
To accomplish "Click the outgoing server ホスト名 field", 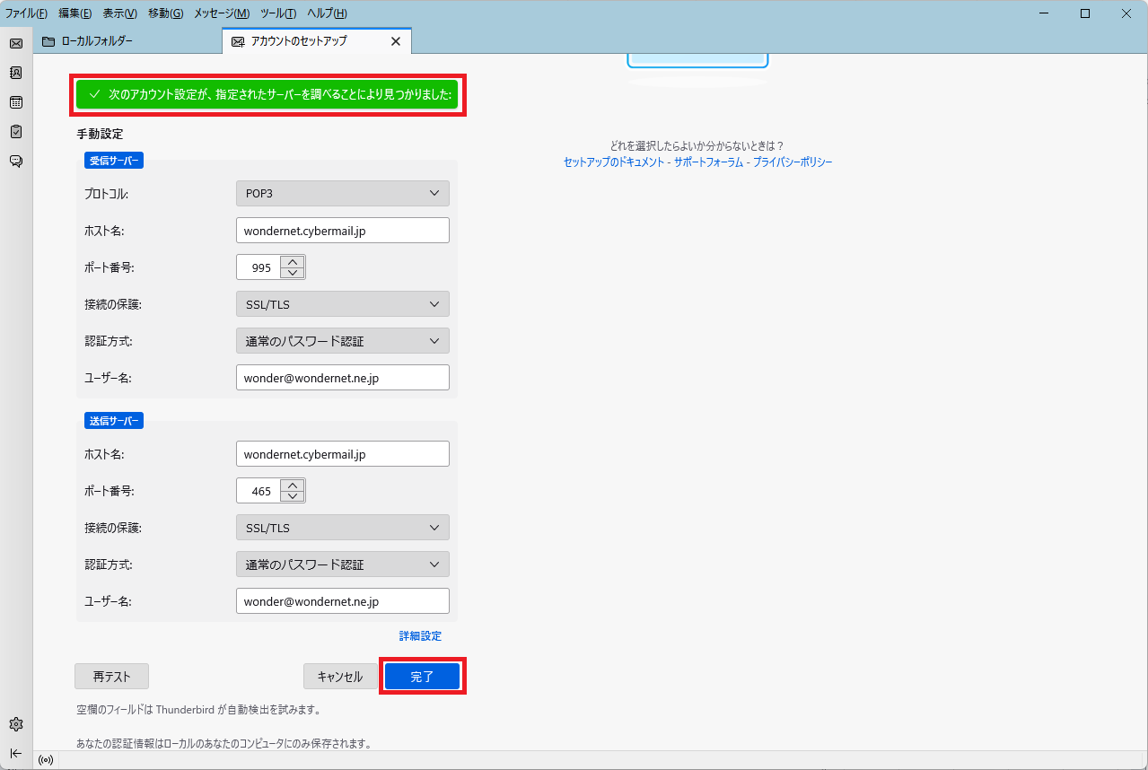I will pyautogui.click(x=343, y=454).
